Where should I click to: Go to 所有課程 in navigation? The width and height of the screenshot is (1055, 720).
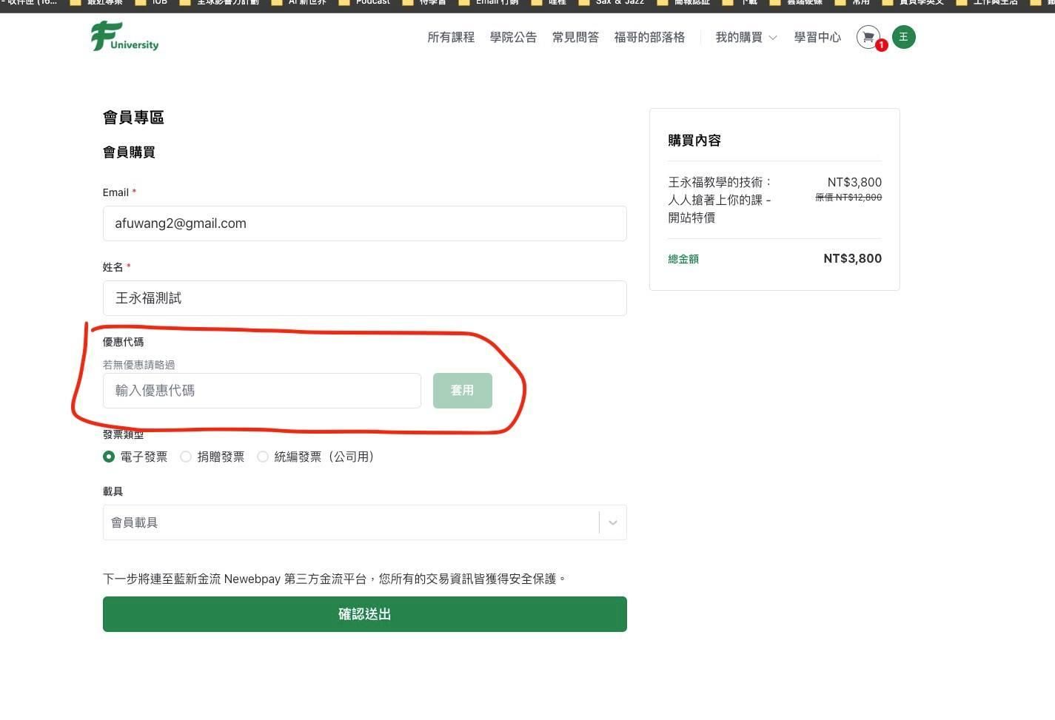(451, 37)
